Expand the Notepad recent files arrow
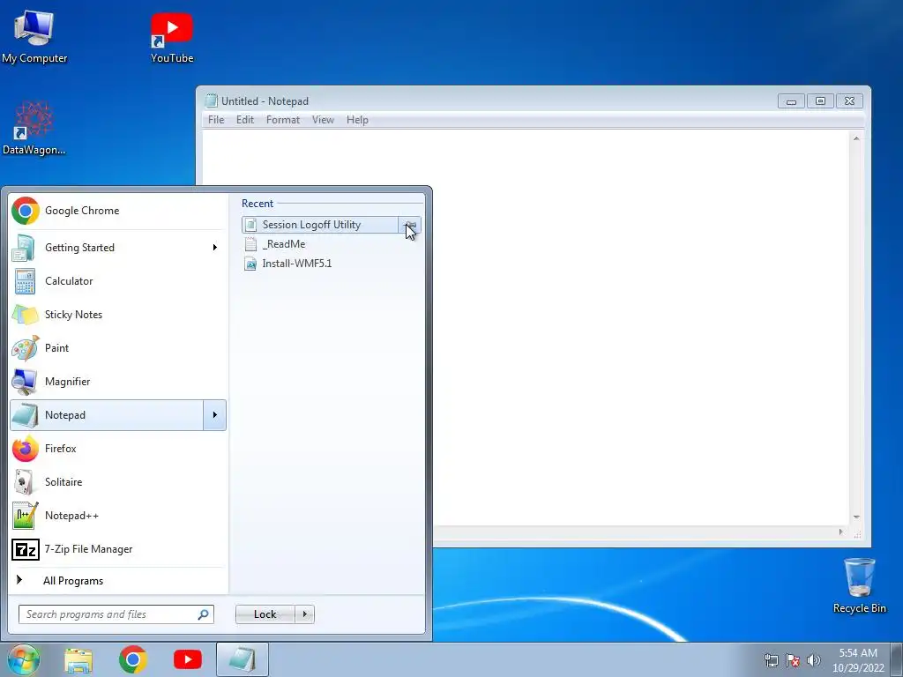The width and height of the screenshot is (903, 677). [x=215, y=415]
